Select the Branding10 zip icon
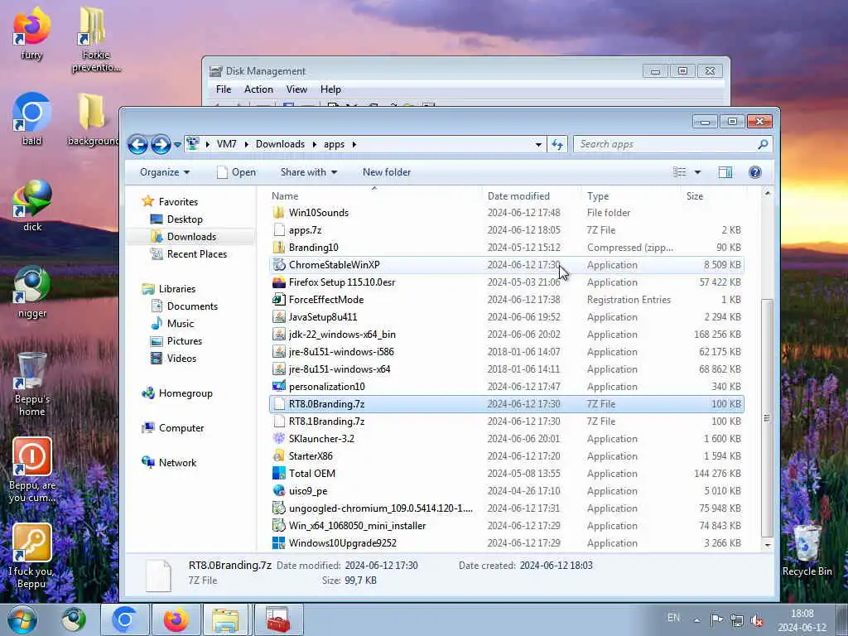Viewport: 848px width, 636px height. click(278, 247)
